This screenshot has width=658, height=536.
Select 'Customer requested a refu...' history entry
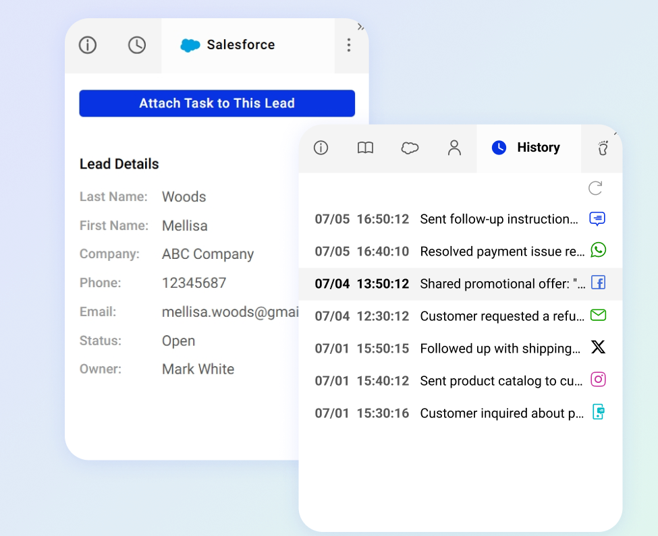pos(460,316)
